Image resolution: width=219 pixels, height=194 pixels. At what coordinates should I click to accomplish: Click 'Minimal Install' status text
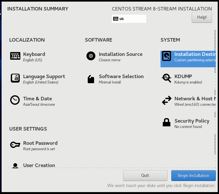pyautogui.click(x=110, y=82)
